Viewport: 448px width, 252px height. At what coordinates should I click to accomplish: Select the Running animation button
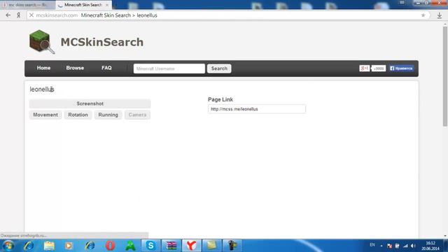point(108,115)
